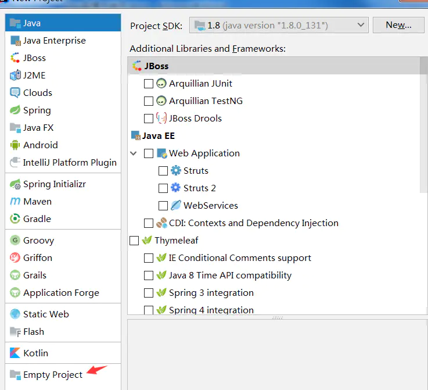Click the Java EE group label
Viewport: 428px width, 390px height.
[x=159, y=136]
